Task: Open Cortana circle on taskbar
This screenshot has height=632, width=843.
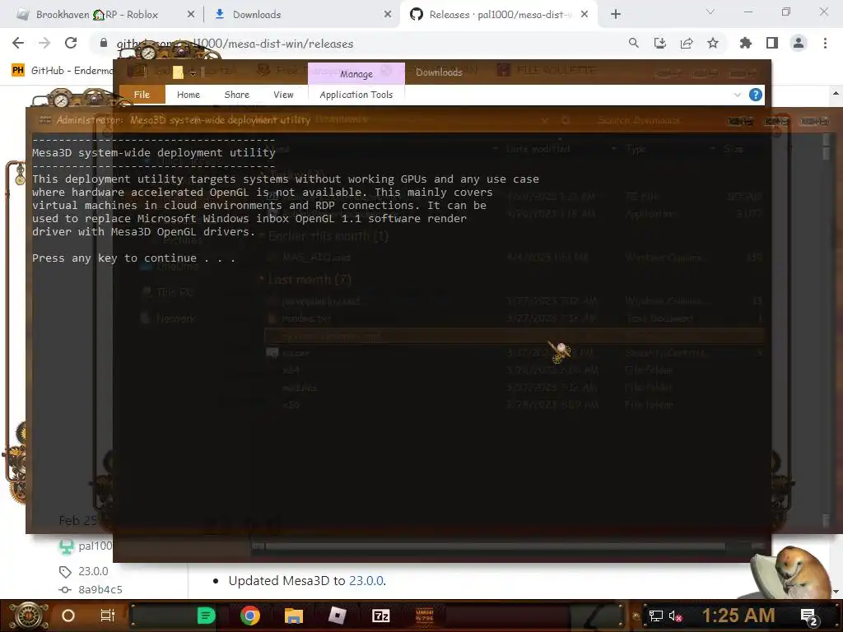Action: (68, 616)
